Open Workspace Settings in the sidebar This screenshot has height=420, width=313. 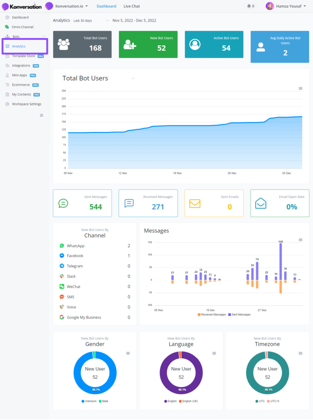click(27, 104)
